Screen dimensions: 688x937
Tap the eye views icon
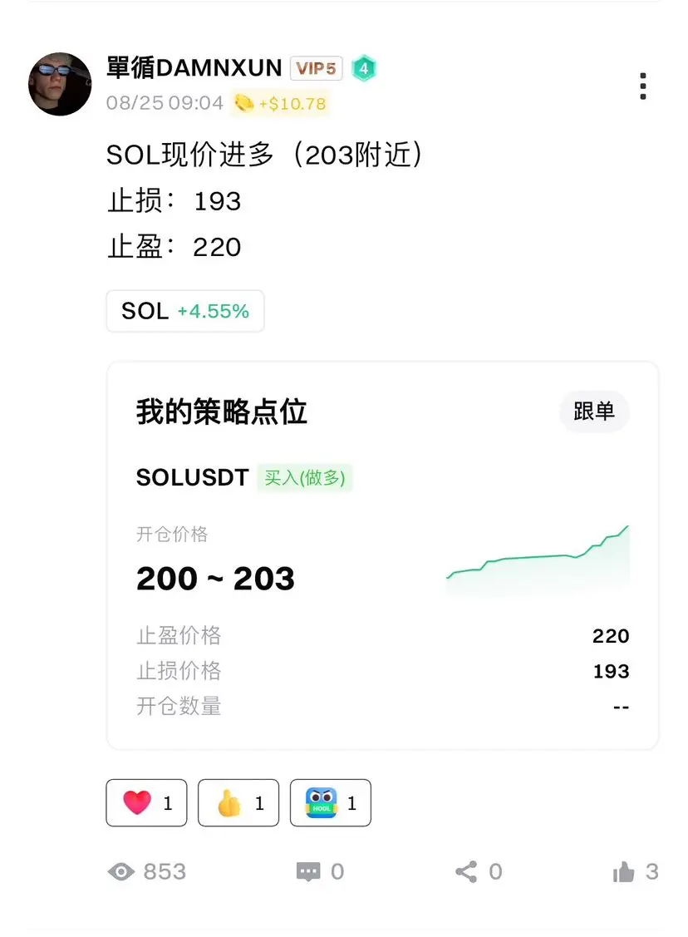click(x=121, y=871)
